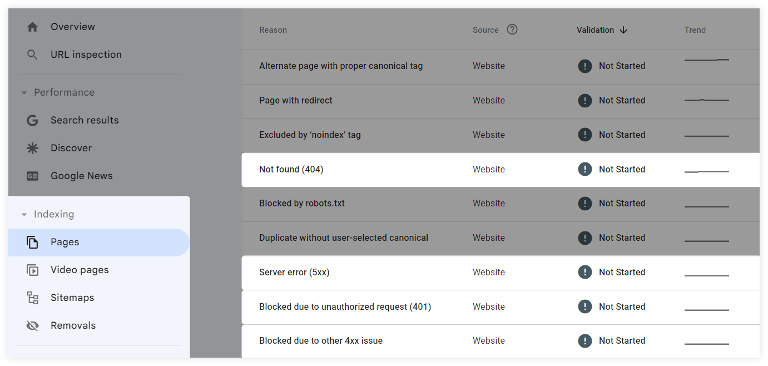The width and height of the screenshot is (768, 366).
Task: Click the warning icon on Page with redirect row
Action: point(584,100)
